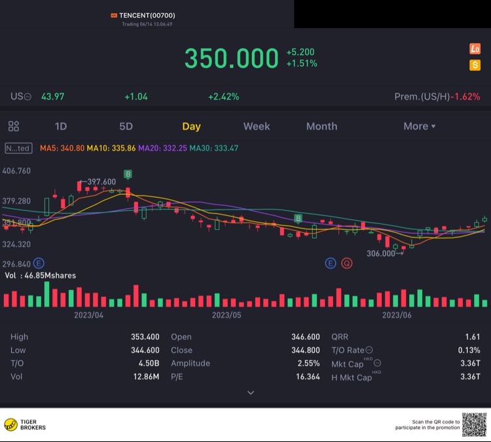Click the H Mkt Cap row label
Viewport: 491px width, 442px height.
352,377
